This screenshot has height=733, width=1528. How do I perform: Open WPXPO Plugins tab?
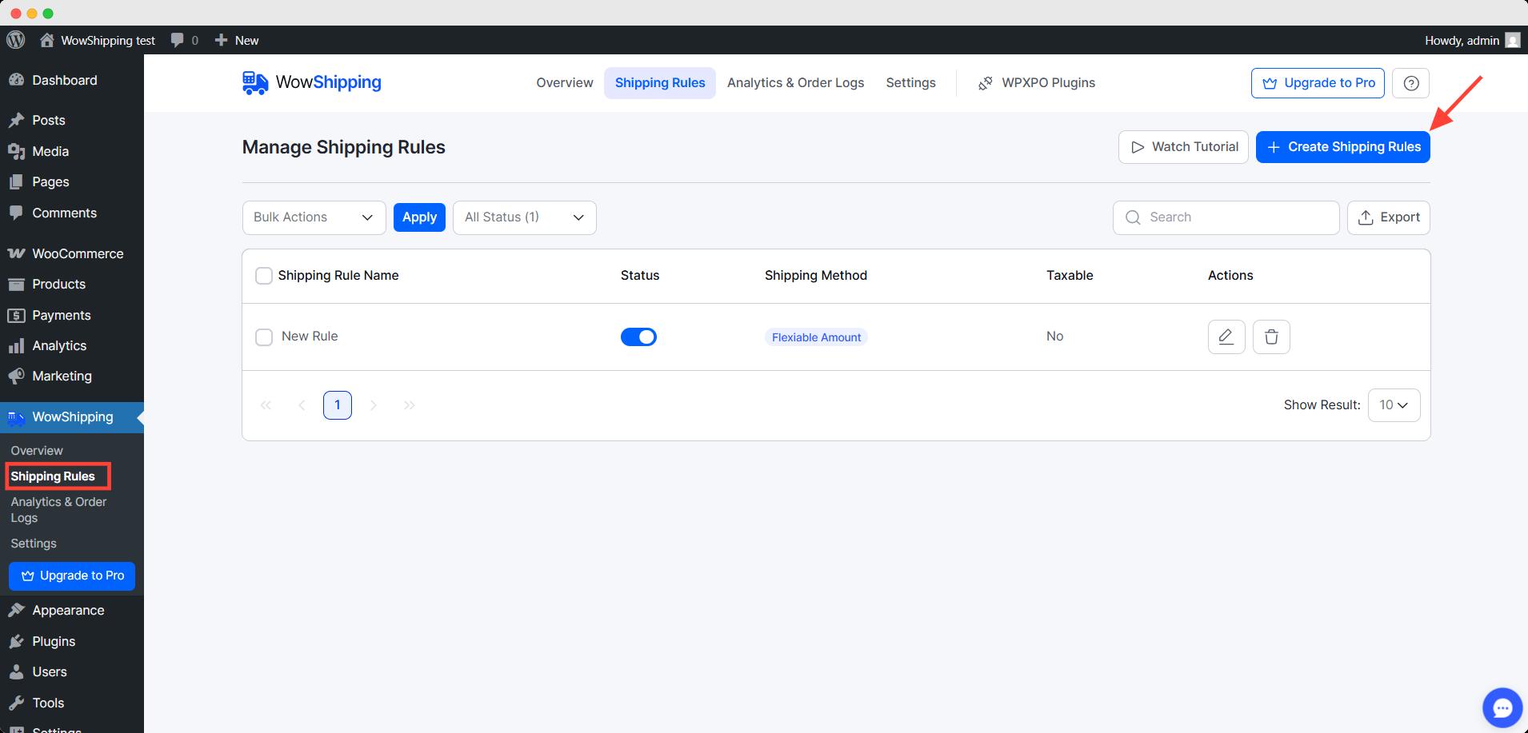point(1037,82)
